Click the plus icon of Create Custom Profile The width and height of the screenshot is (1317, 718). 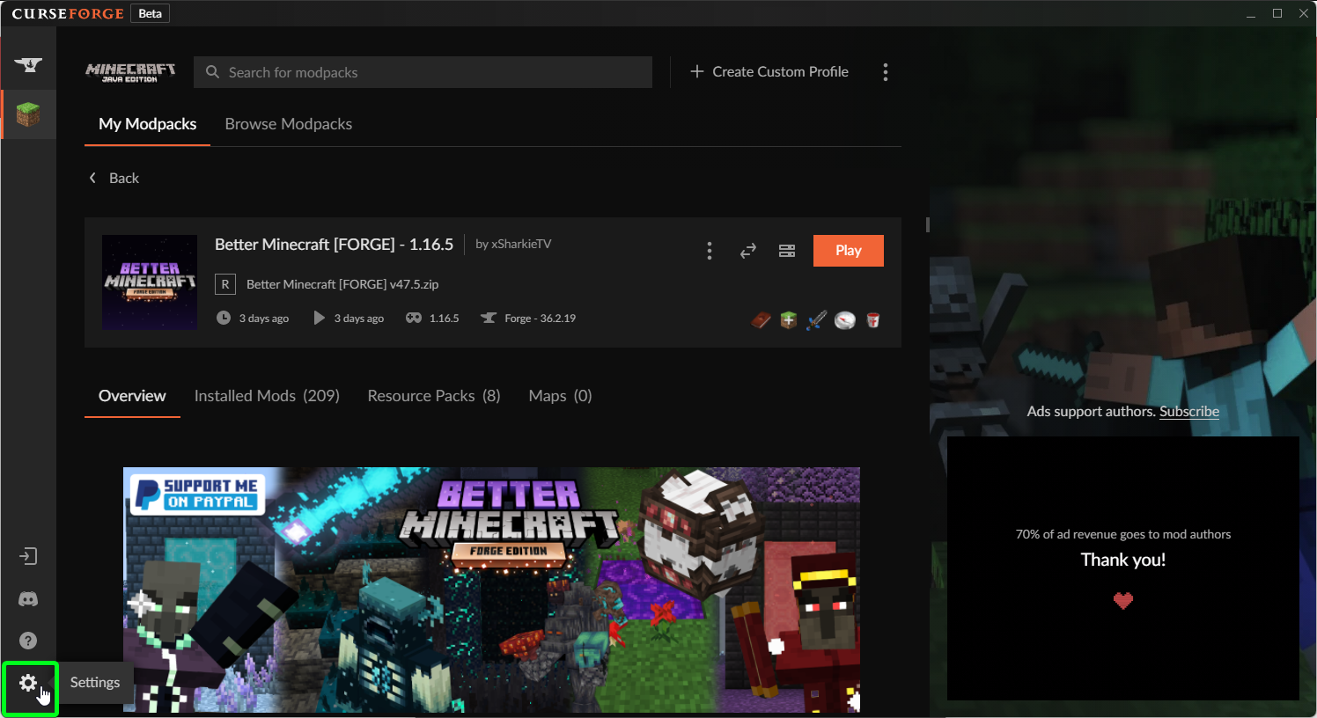(697, 71)
